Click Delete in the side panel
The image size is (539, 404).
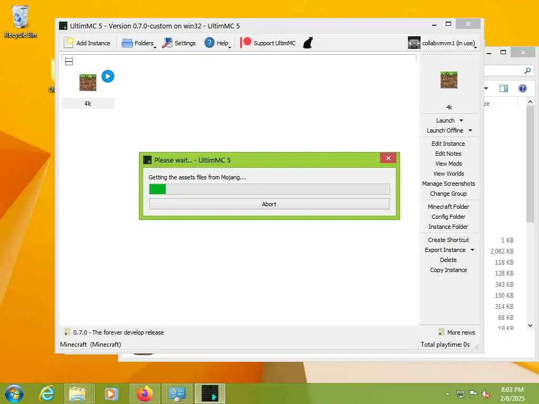[x=448, y=260]
